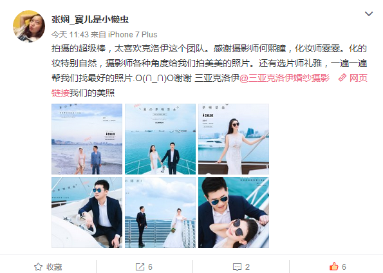
Task: Open couple by railing thumbnail
Action: (160, 212)
